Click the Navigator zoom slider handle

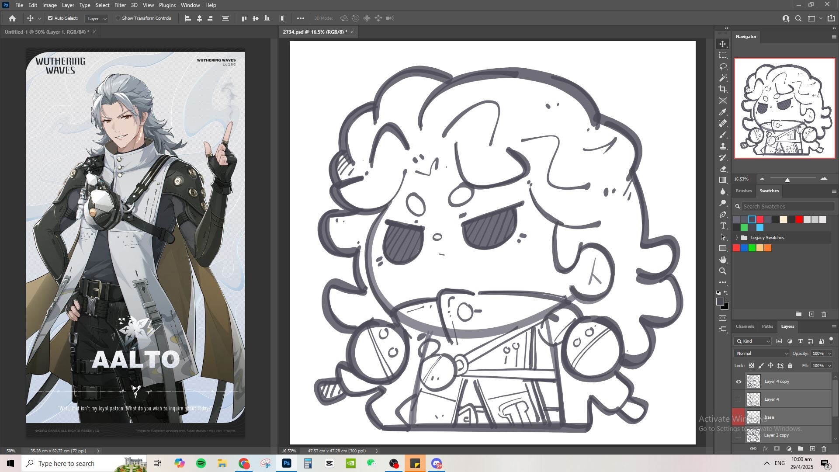[x=787, y=180]
